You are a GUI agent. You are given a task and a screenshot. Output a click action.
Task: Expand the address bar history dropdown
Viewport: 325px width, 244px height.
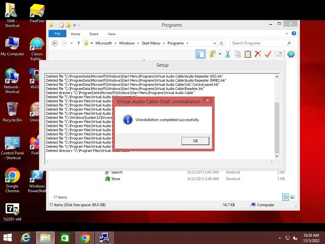tap(215, 43)
